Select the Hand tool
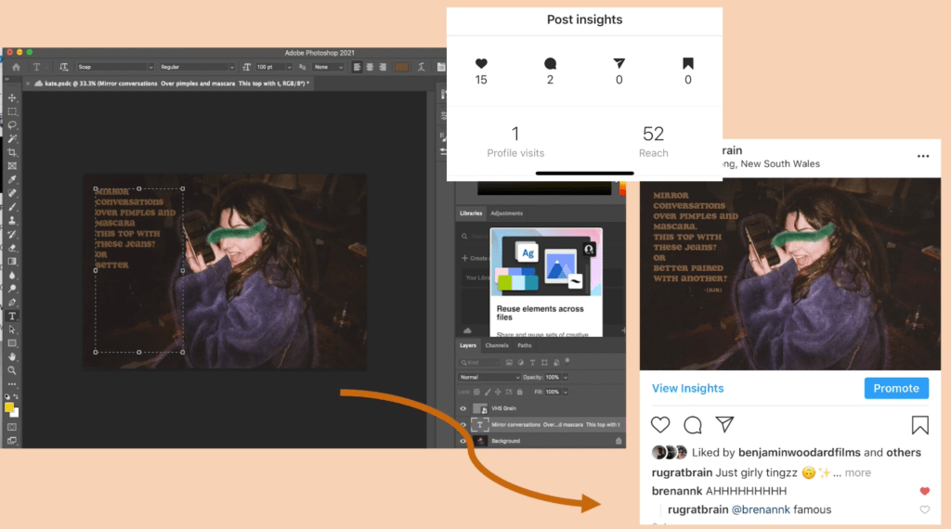 [12, 356]
